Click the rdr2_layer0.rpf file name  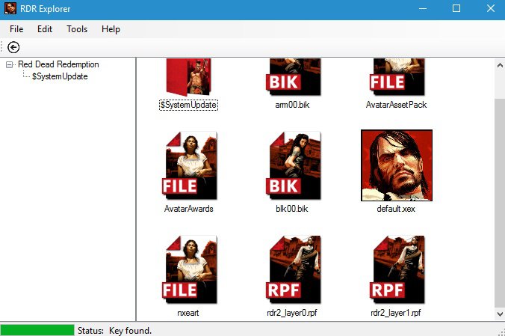[292, 313]
